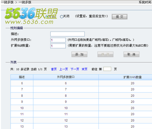Click the 规则编辑 section heading
This screenshot has width=152, height=129.
pos(16,28)
